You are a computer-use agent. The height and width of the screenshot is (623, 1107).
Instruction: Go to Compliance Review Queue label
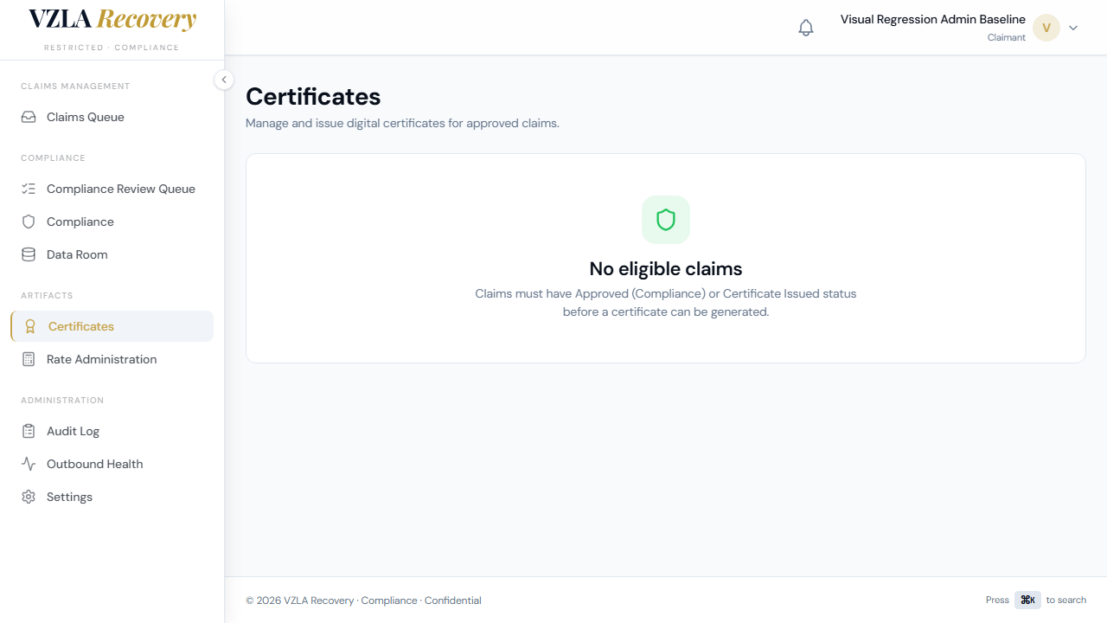[x=121, y=189]
